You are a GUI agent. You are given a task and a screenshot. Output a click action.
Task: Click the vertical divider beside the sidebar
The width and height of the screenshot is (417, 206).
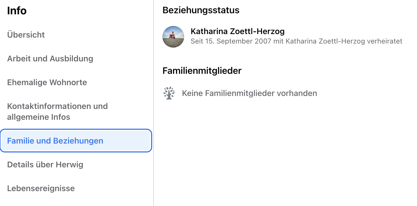154,103
